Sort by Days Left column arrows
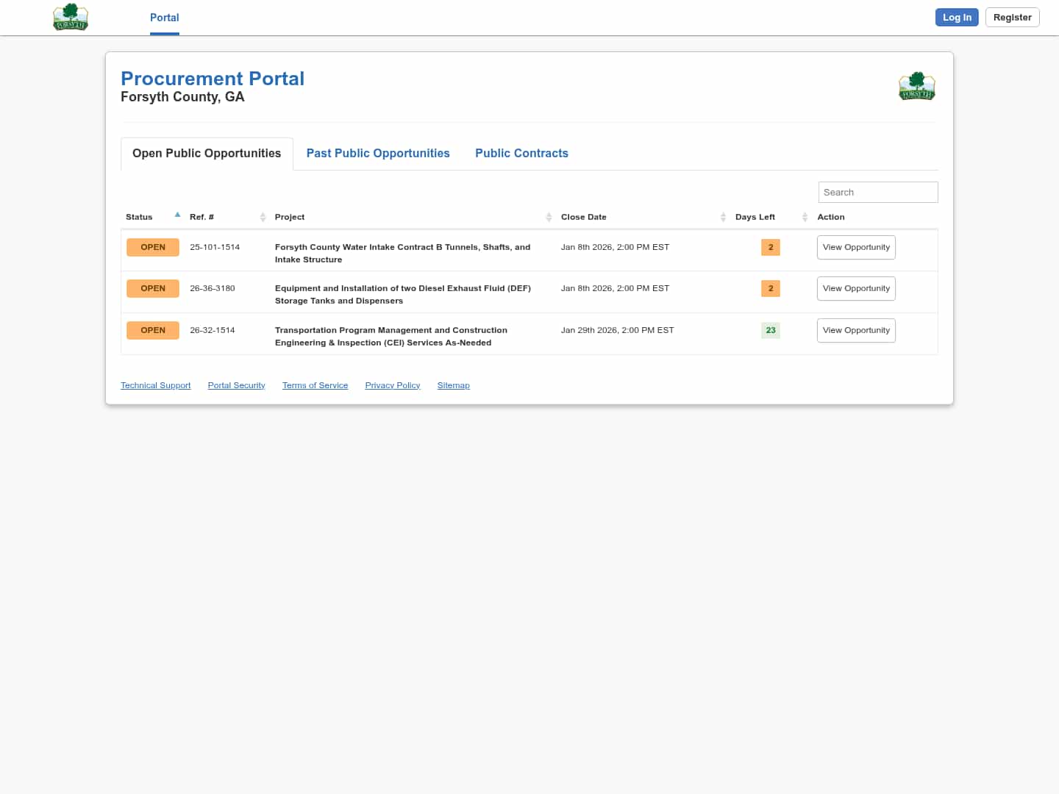 click(x=805, y=217)
